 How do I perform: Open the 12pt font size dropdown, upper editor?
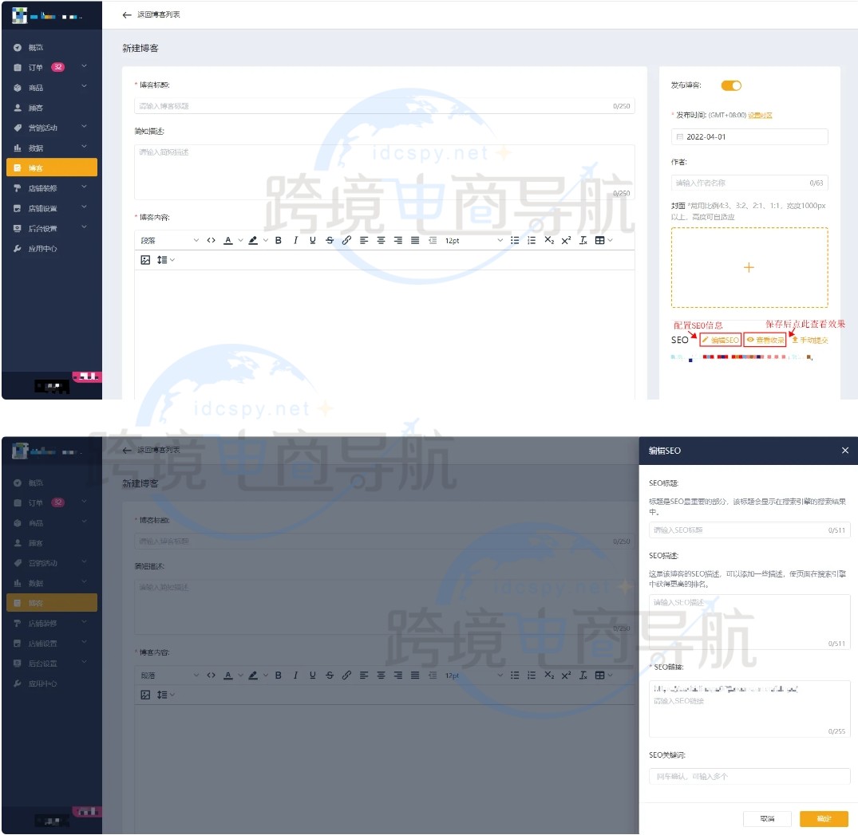point(474,240)
